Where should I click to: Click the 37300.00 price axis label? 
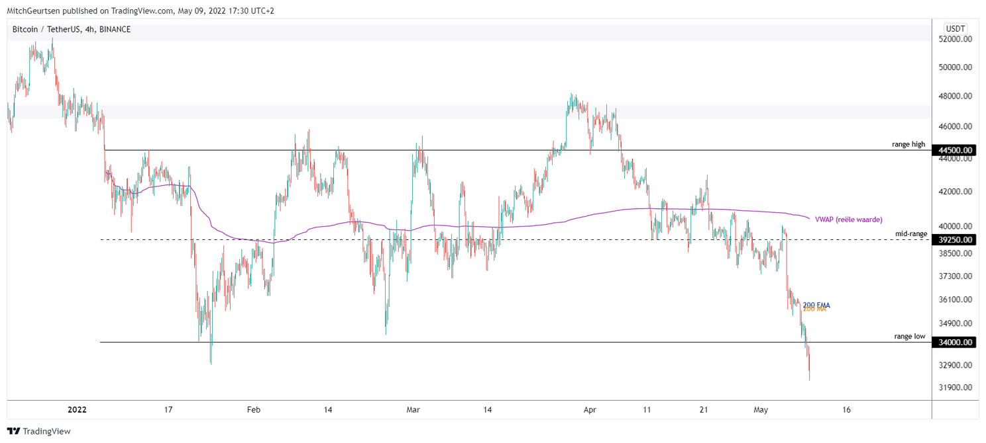pos(956,276)
